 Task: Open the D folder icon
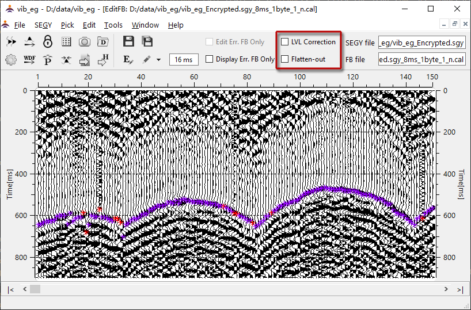(102, 41)
